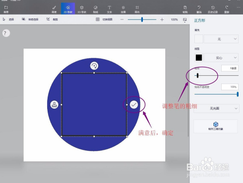Viewport: 243px width, 183px height.
Task: Activate the Magic select tool
Action: [30, 19]
